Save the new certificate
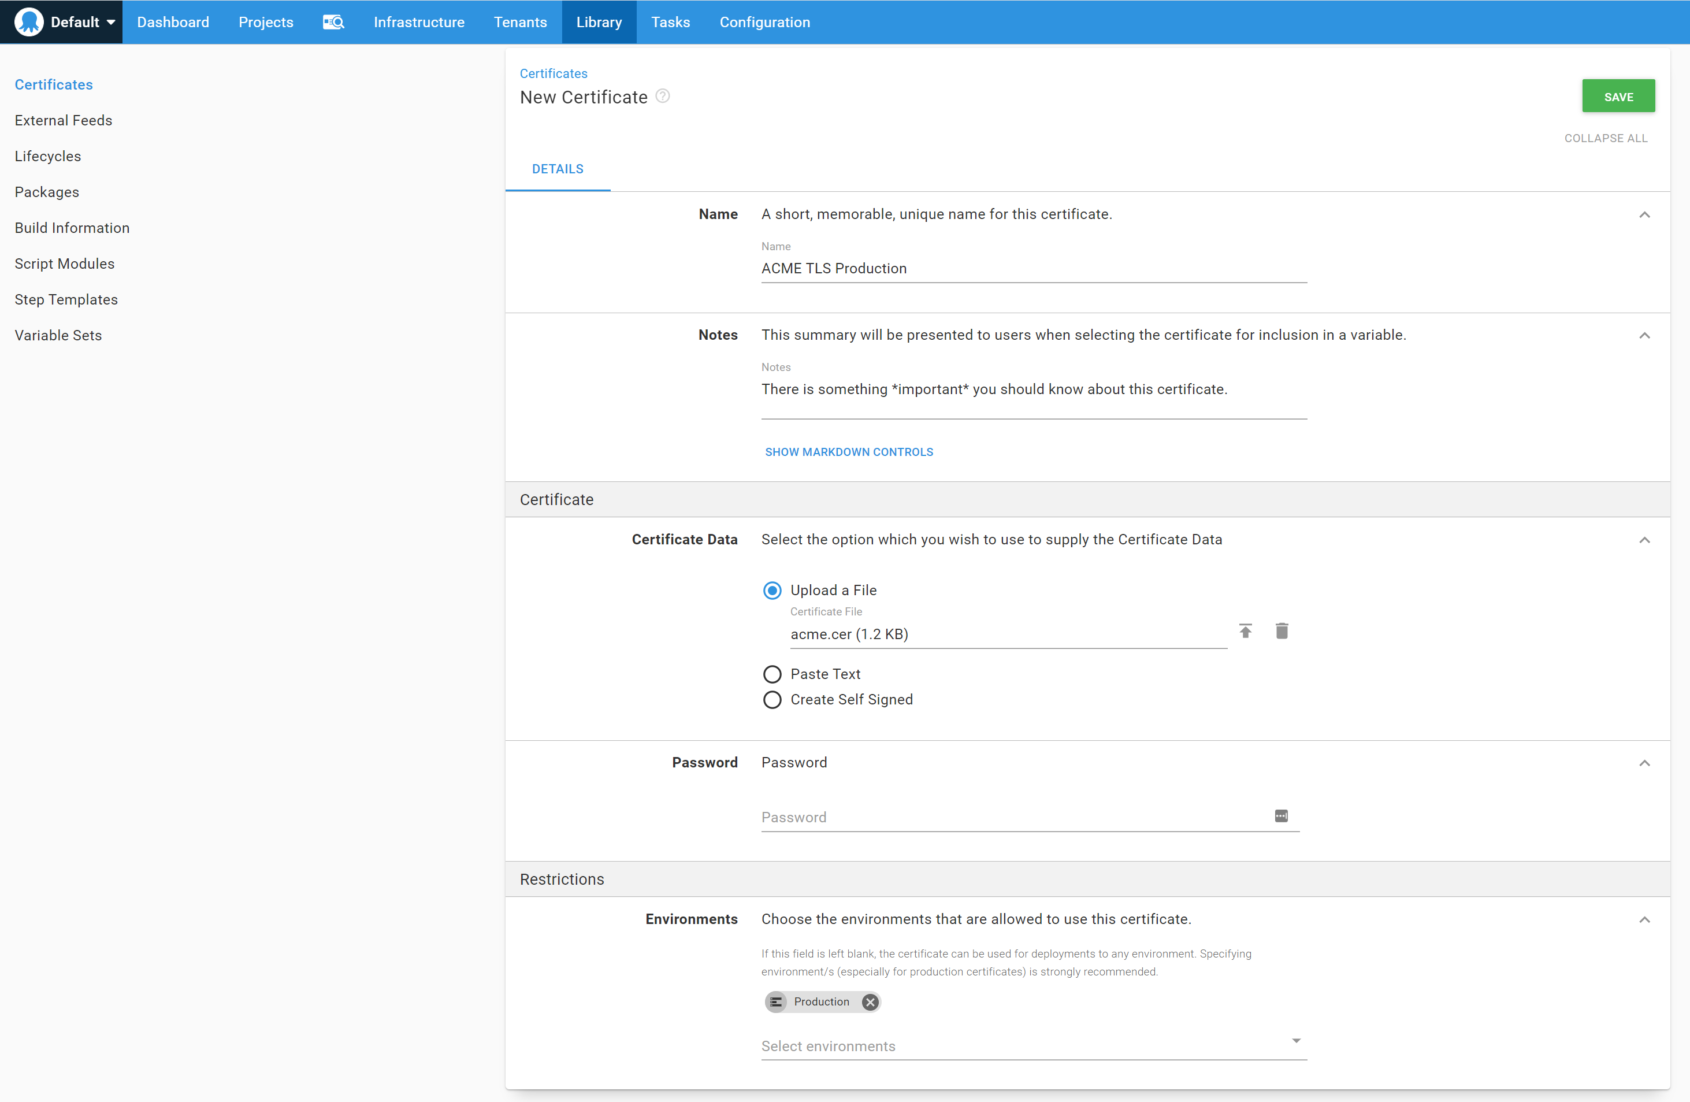The height and width of the screenshot is (1102, 1690). (1618, 95)
